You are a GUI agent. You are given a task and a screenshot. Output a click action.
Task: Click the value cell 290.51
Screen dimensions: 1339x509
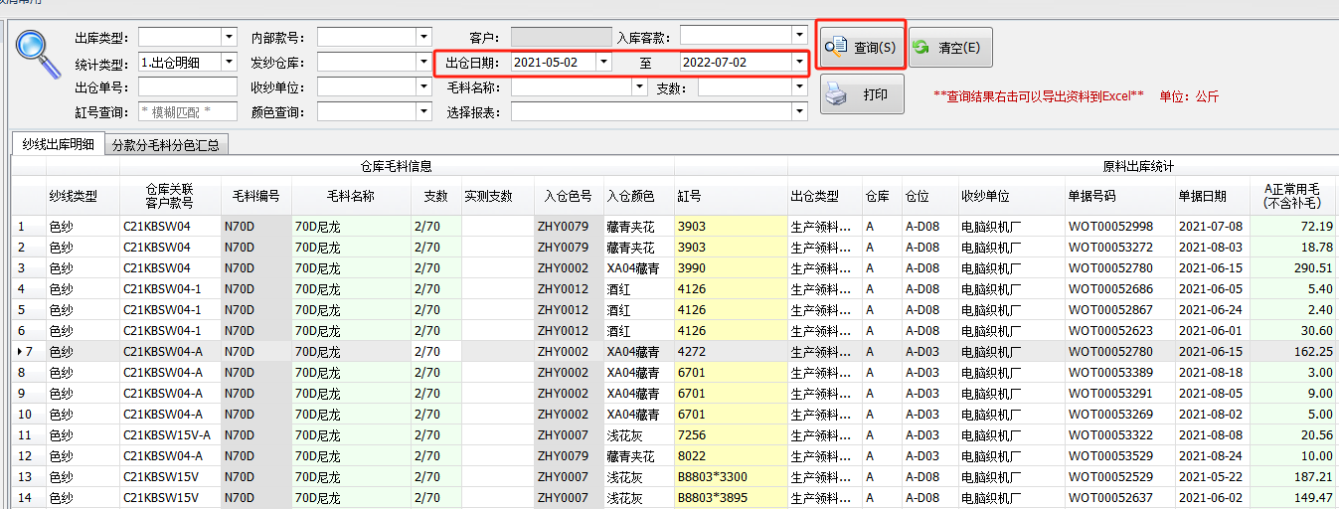coord(1292,268)
